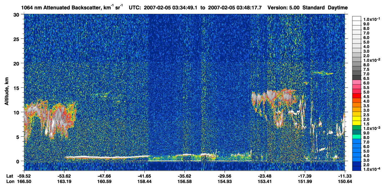Click the colorbar label 1.0x10-1
Viewport: 383px width, 196px height.
371,19
